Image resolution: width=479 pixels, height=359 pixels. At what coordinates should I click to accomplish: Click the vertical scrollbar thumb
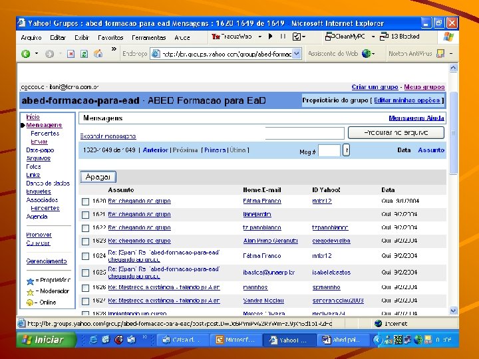coord(453,133)
